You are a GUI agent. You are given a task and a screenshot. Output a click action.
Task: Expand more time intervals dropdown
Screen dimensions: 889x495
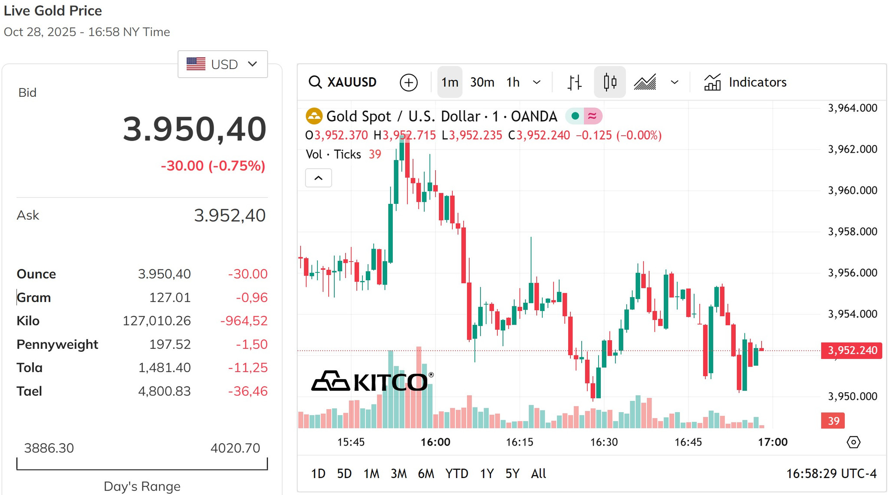(x=537, y=82)
